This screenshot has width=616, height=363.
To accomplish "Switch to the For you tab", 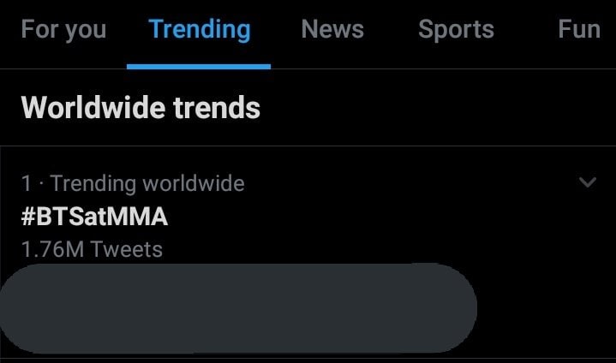I will (63, 30).
